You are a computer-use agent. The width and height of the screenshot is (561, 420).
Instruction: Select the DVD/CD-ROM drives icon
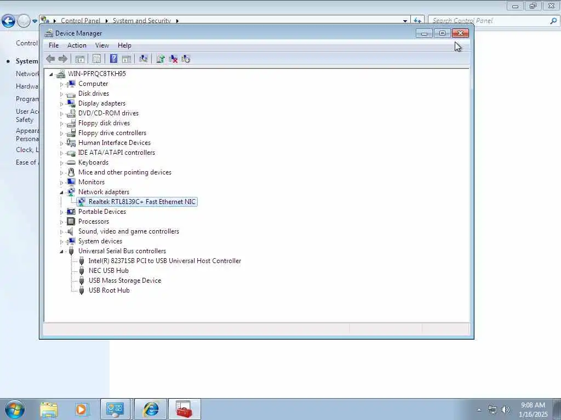tap(71, 113)
